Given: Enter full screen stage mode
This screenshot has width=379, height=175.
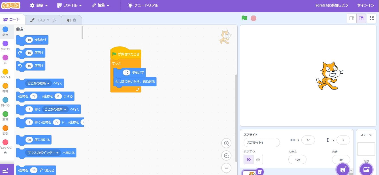Looking at the screenshot, I should [x=372, y=18].
